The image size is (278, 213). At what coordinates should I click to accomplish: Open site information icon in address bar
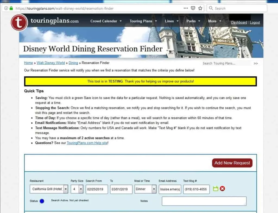tap(6, 8)
